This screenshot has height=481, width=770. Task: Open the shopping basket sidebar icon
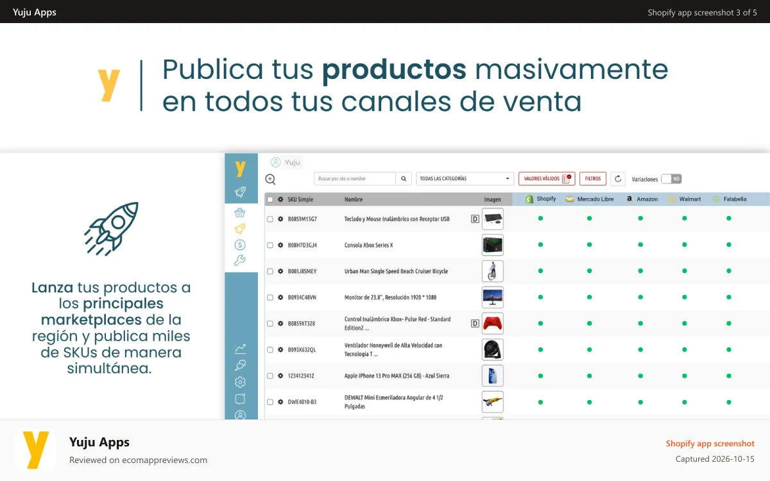click(x=240, y=213)
